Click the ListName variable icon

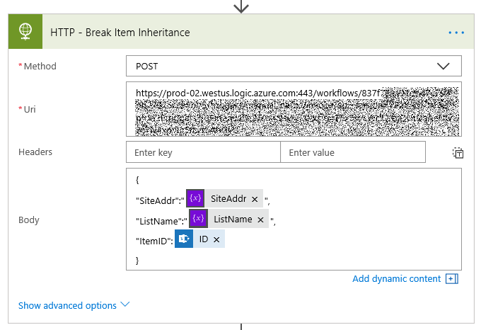198,219
